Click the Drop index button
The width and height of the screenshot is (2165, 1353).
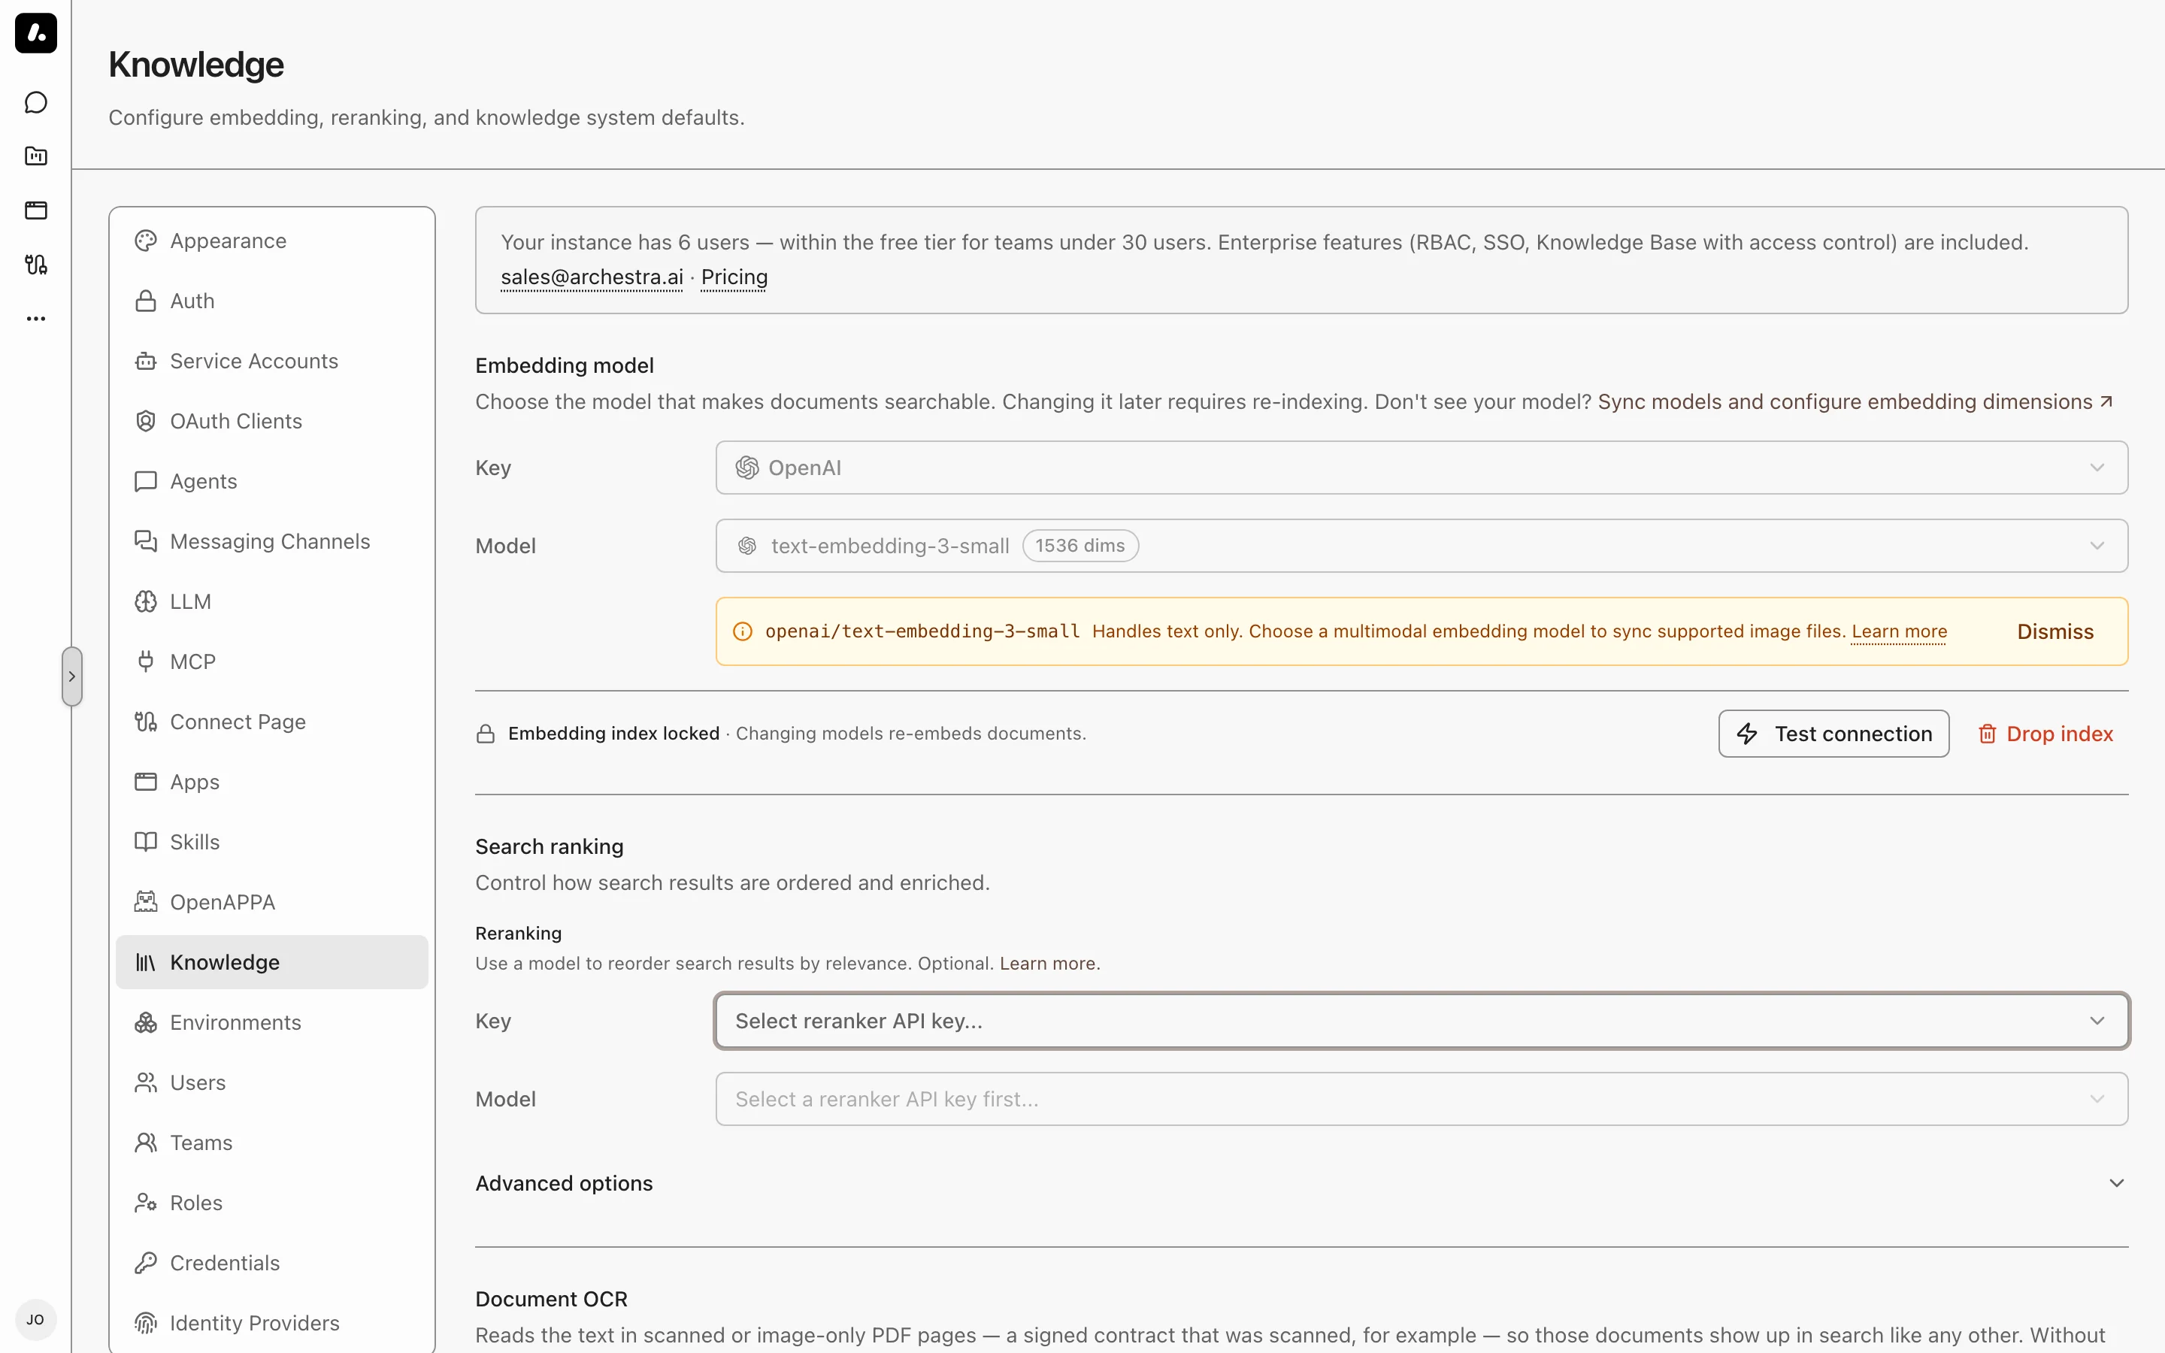click(2045, 734)
